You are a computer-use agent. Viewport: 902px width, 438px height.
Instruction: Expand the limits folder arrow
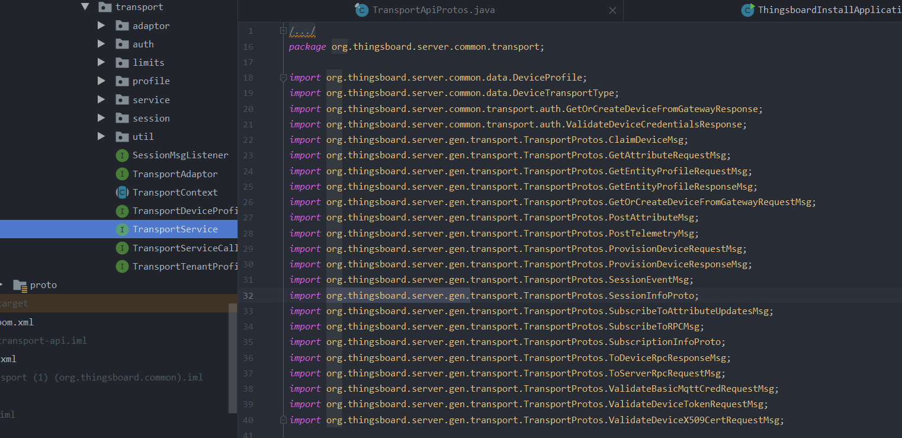pos(102,62)
